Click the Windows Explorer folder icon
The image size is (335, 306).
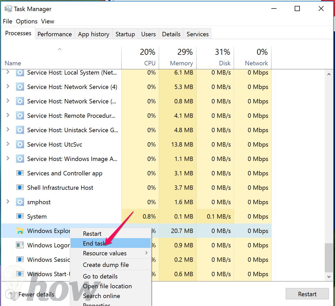pyautogui.click(x=20, y=231)
